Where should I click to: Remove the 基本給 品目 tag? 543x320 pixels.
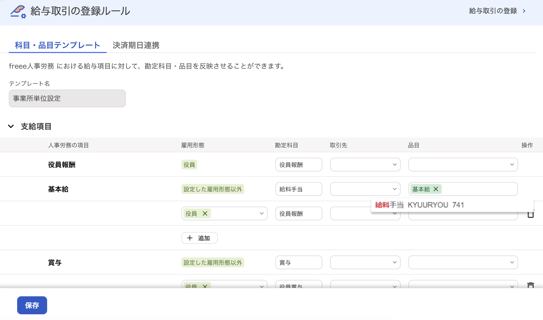pyautogui.click(x=436, y=189)
